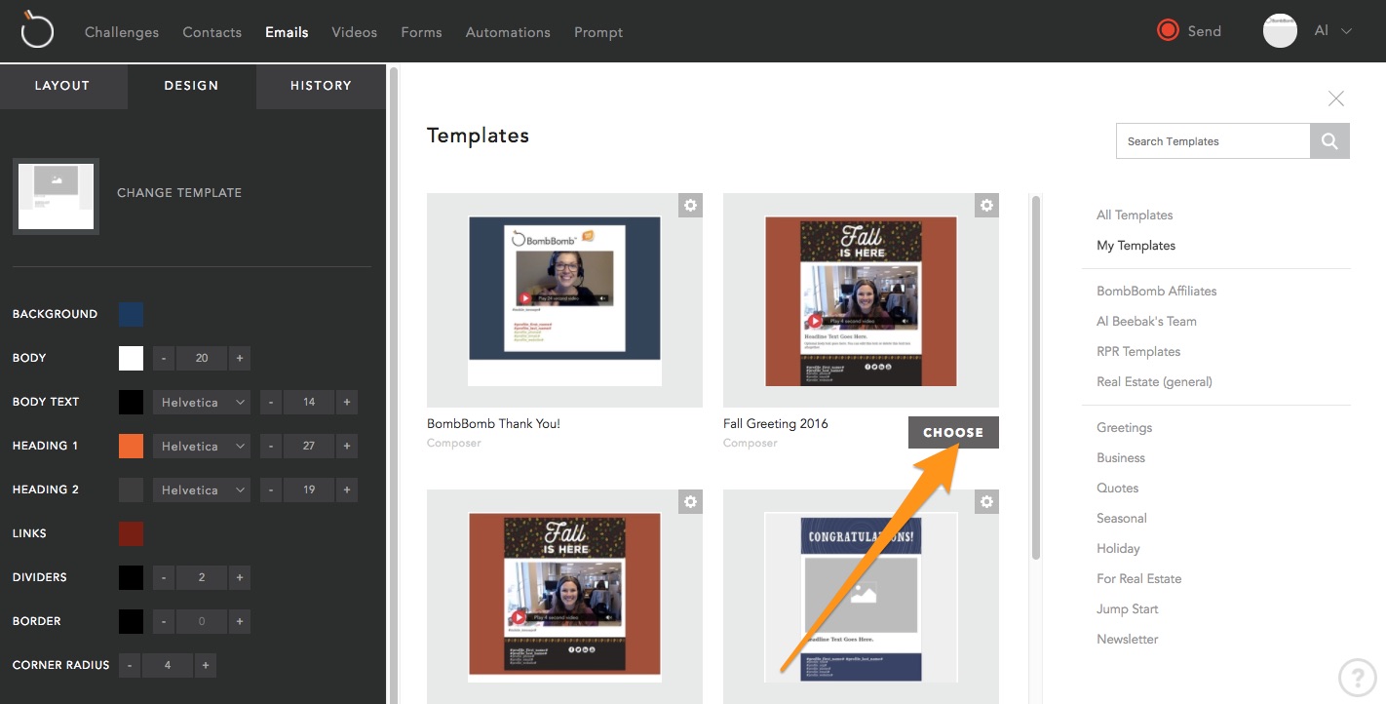Open the BACKGROUND blue color swatch
The height and width of the screenshot is (704, 1386).
(131, 314)
